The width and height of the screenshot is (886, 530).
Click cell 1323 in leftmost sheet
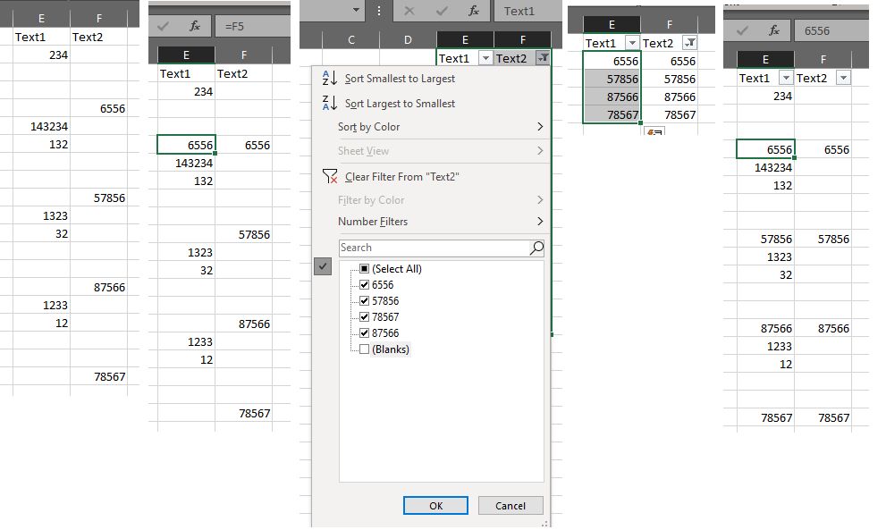point(41,215)
